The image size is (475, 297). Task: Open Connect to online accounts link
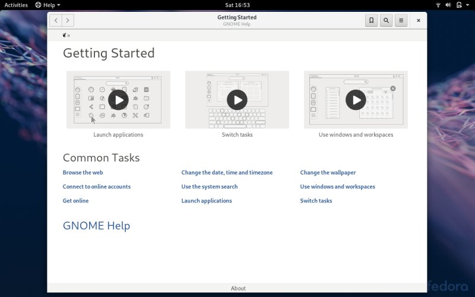97,187
